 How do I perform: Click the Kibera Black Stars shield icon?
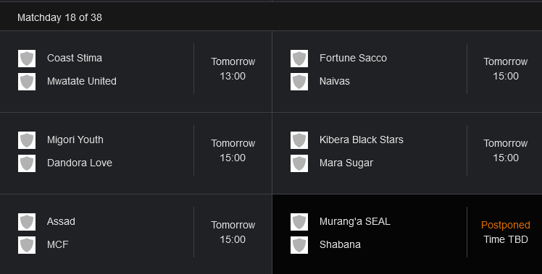click(x=299, y=140)
